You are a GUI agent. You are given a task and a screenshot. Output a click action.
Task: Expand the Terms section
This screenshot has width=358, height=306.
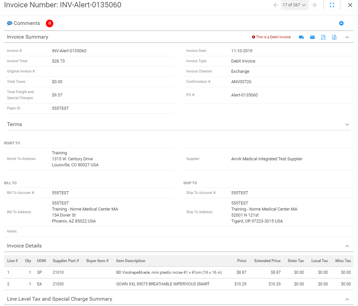(x=347, y=124)
